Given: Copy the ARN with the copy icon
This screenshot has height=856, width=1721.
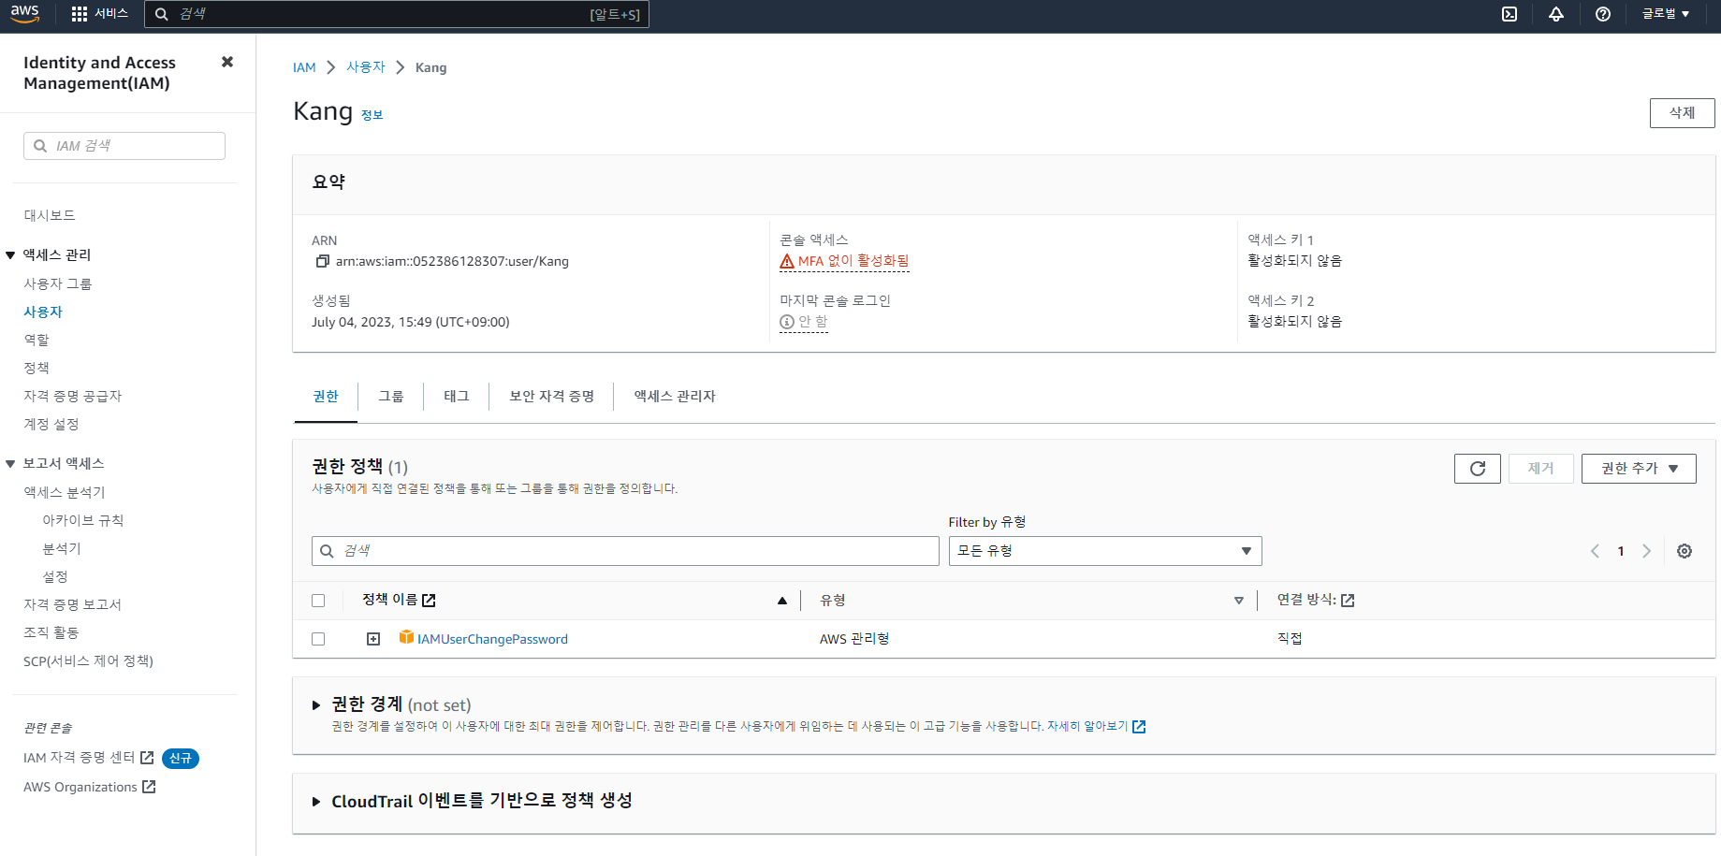Looking at the screenshot, I should [x=322, y=261].
